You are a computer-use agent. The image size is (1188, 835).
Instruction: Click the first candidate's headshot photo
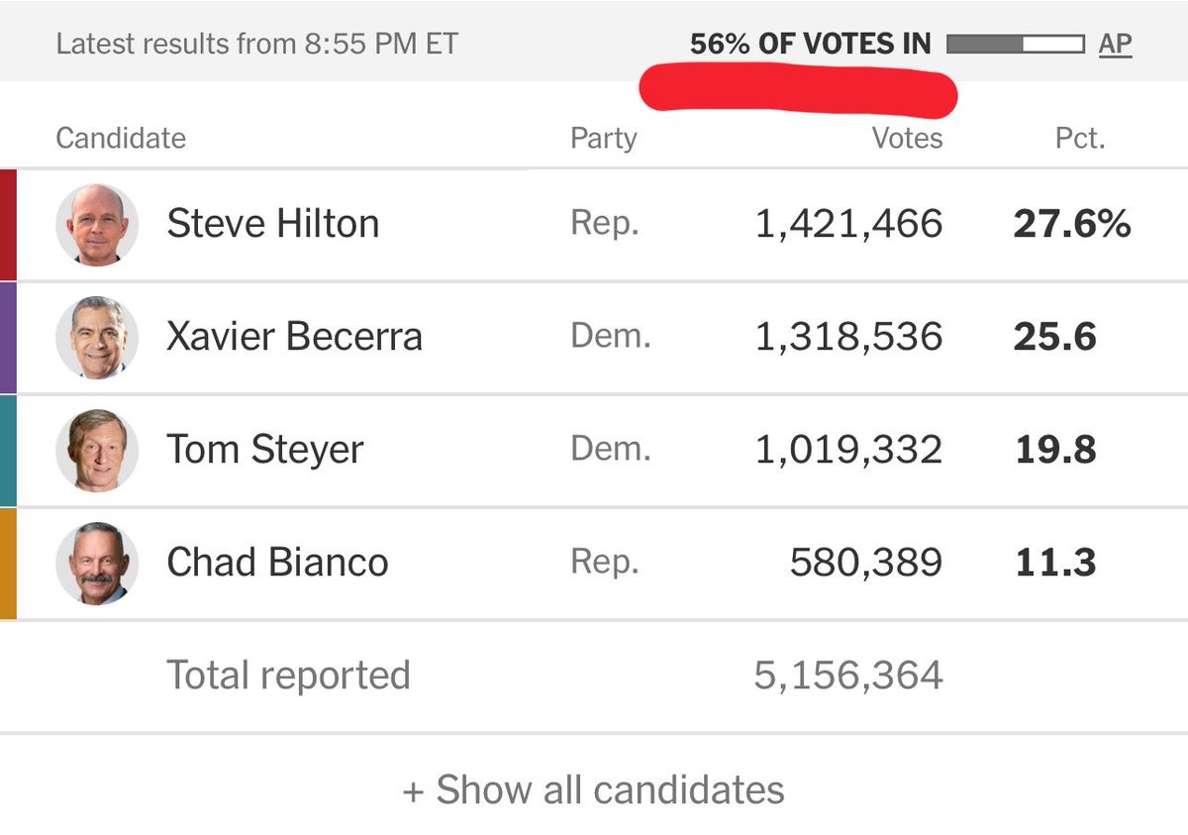[97, 225]
